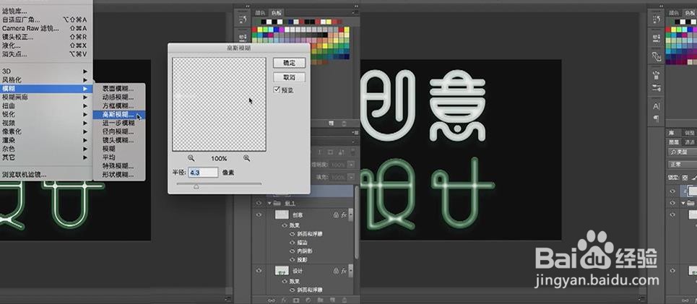Hide the 组1 group layer visibility eye

(259, 203)
